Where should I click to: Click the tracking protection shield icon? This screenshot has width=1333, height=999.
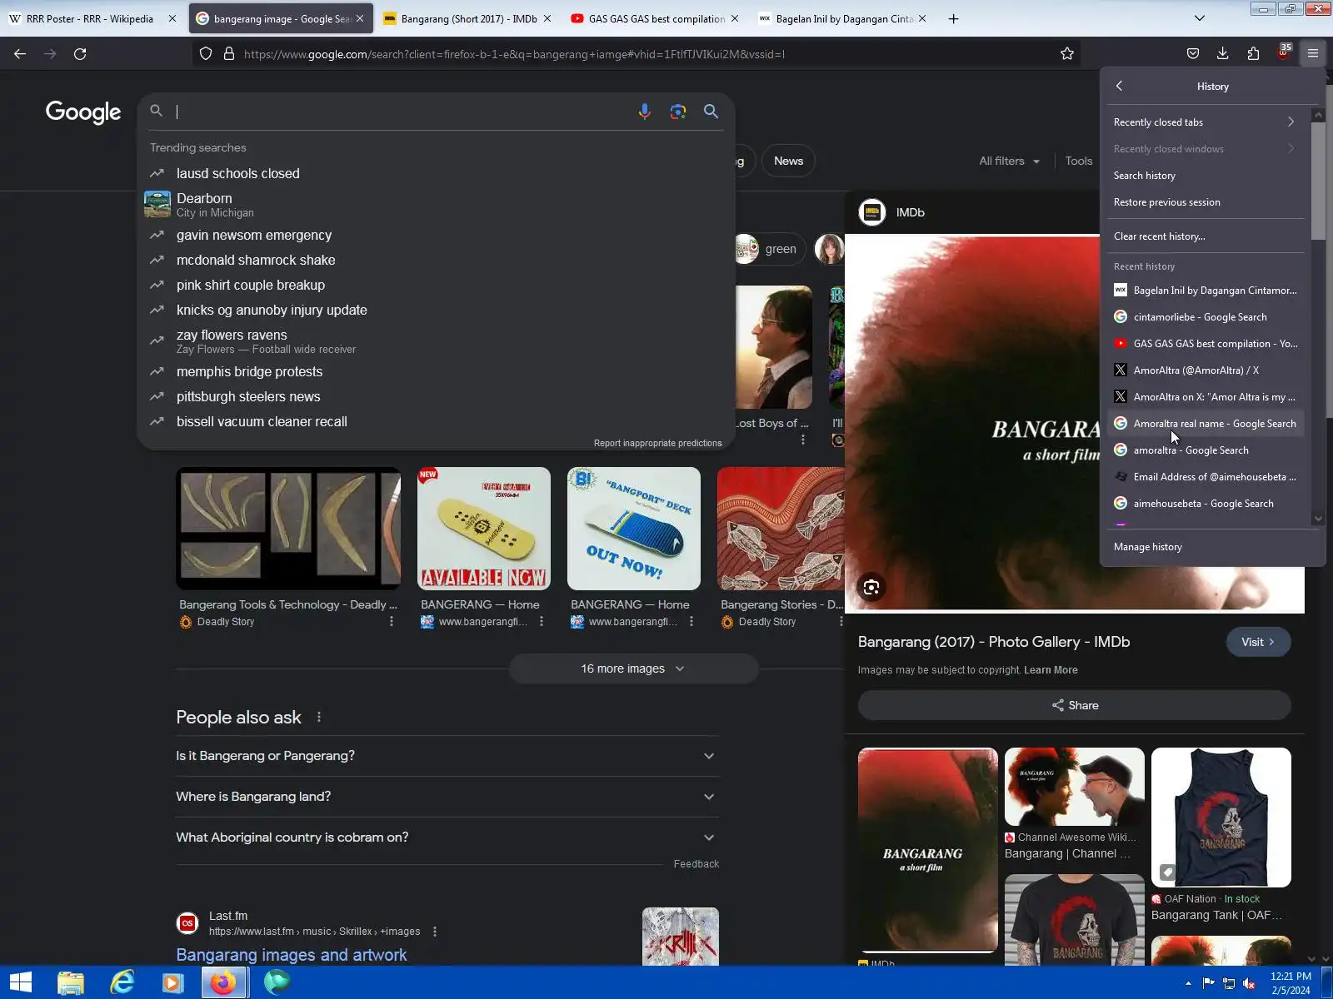coord(206,54)
